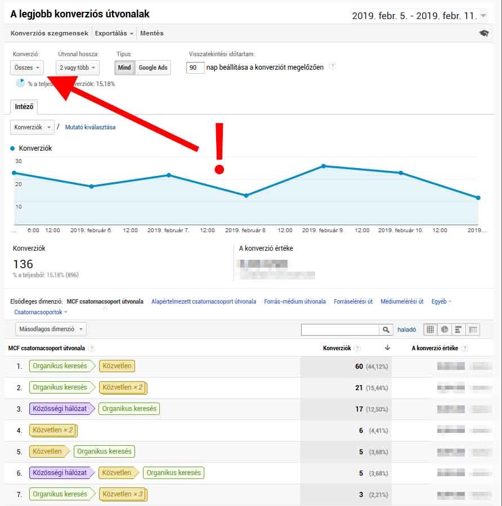The width and height of the screenshot is (502, 506).
Task: Click help icon beside lookback window setting
Action: click(x=333, y=66)
